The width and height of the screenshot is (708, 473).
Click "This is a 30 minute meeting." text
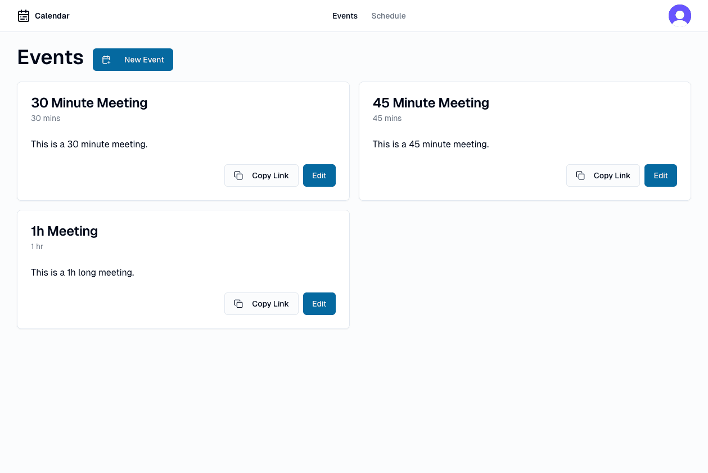pos(89,145)
